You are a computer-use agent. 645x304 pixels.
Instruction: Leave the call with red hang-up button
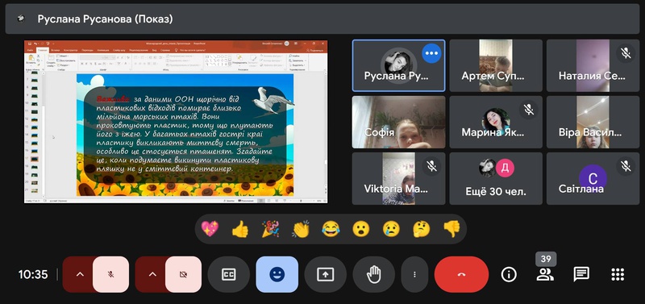tap(461, 274)
